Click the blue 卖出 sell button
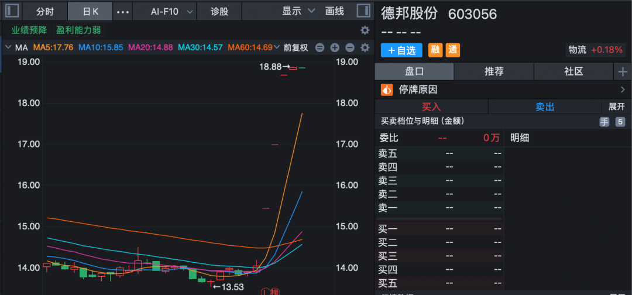Viewport: 632px width, 295px height. coord(545,107)
